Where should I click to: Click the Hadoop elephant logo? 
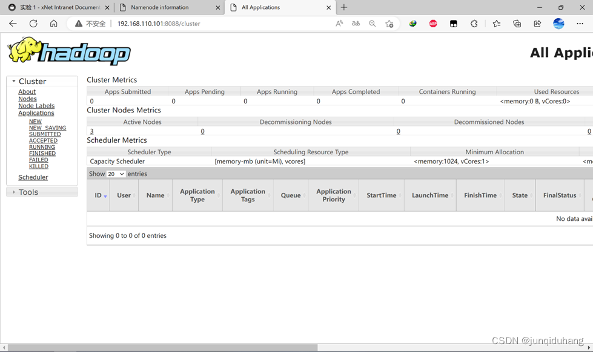[x=69, y=50]
